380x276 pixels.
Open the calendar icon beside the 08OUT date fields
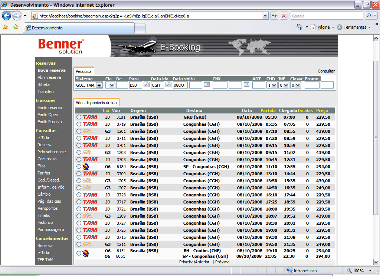tap(207, 84)
